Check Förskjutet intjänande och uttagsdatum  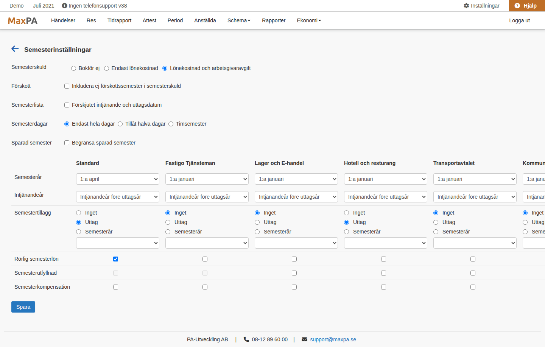(x=67, y=105)
